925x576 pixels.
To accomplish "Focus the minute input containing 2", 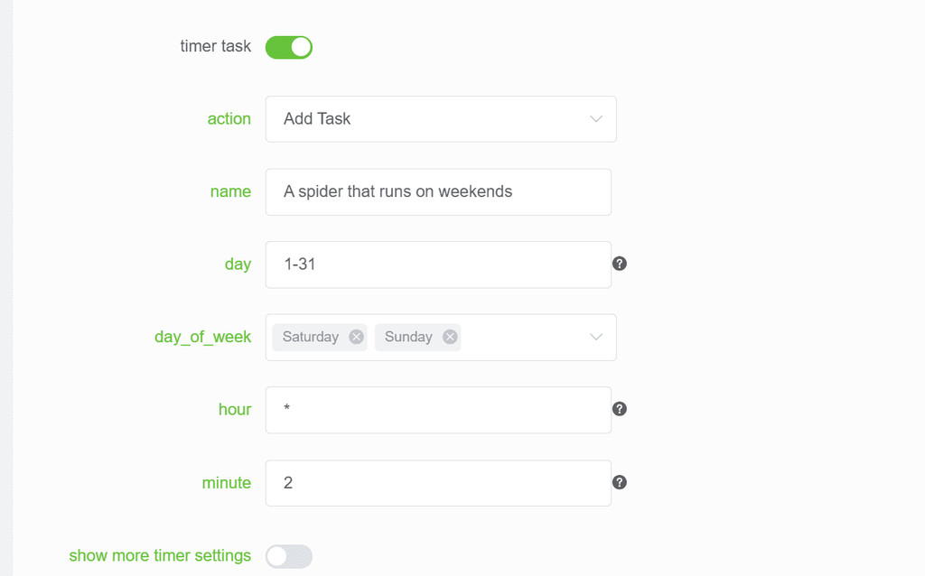I will point(438,483).
